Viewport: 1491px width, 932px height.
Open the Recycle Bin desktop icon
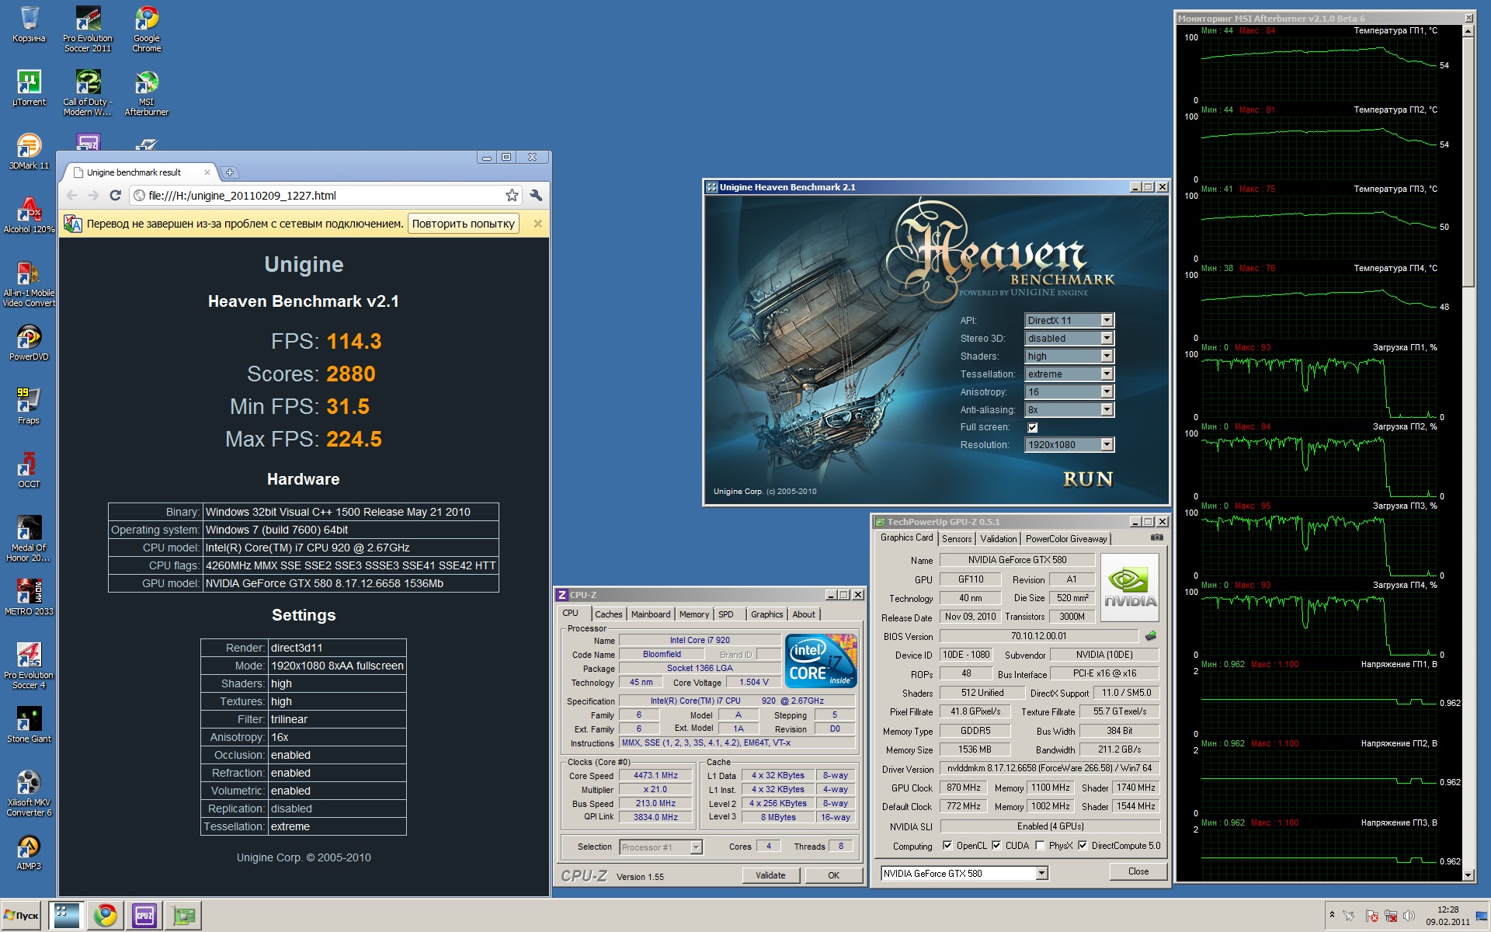[29, 25]
